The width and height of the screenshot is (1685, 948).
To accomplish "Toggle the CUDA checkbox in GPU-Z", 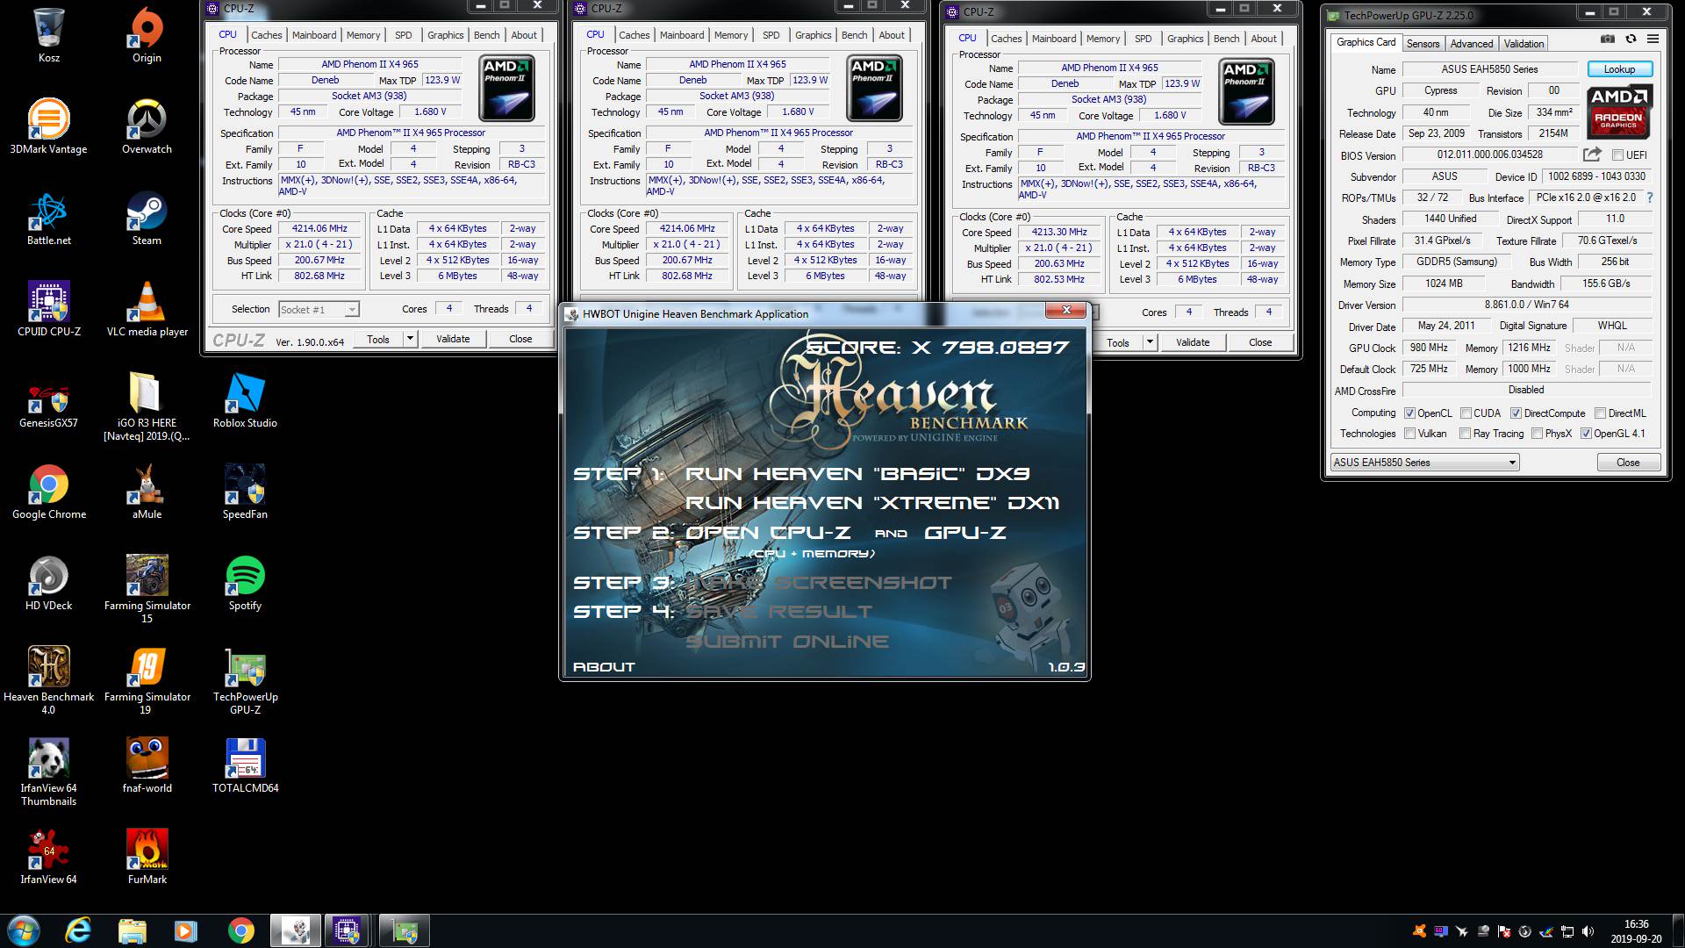I will [x=1466, y=413].
